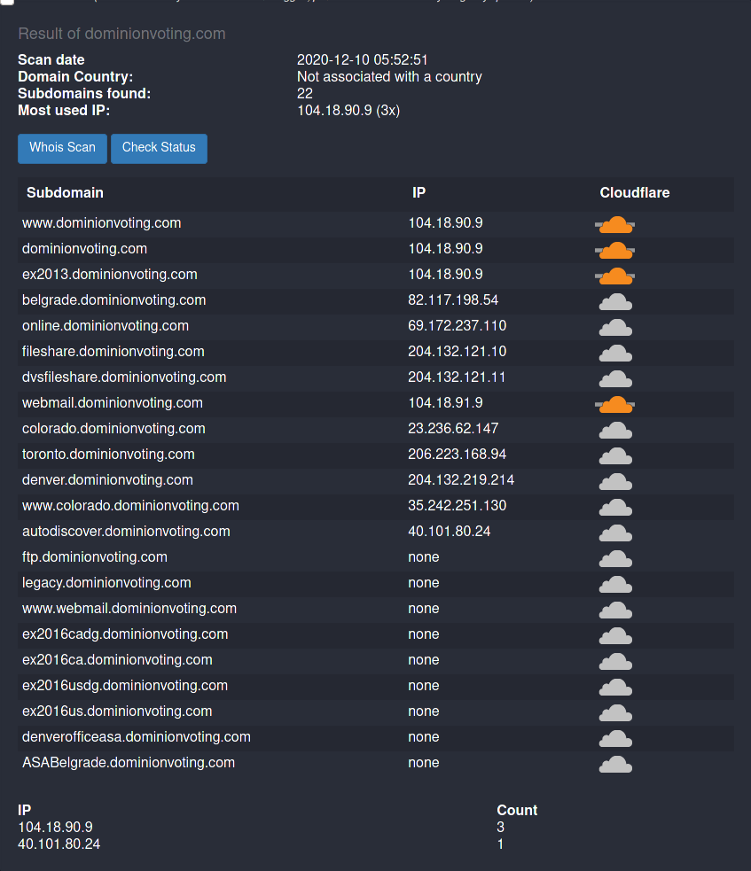The image size is (751, 871).
Task: Click gray cloud for ASABelgrade.dominionvoting.com
Action: pos(615,764)
